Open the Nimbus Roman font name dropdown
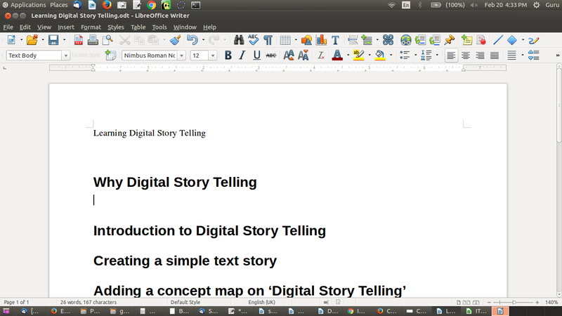The image size is (562, 316). coord(182,55)
